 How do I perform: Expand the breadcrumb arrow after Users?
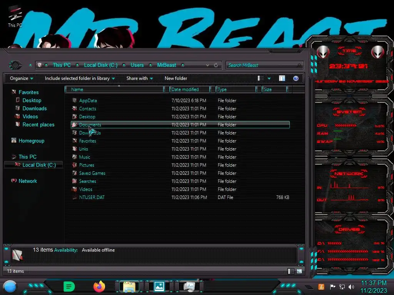coord(150,65)
